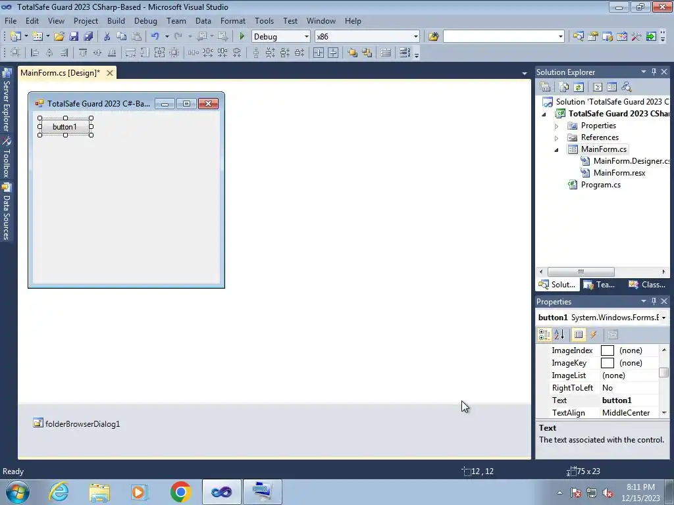Save the current file with the floppy icon

(74, 37)
